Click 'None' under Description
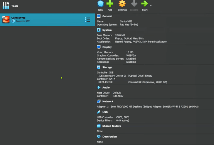 point(100,142)
